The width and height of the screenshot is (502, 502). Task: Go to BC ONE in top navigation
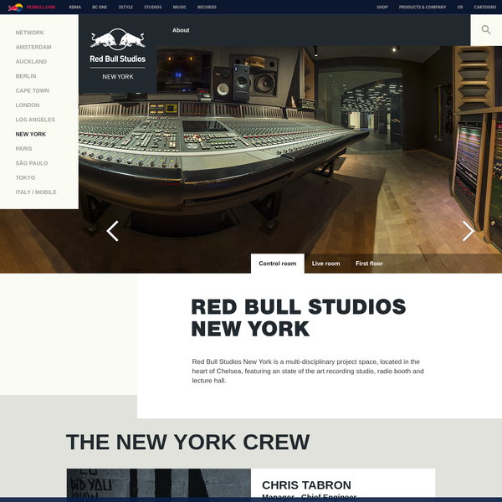coord(100,7)
